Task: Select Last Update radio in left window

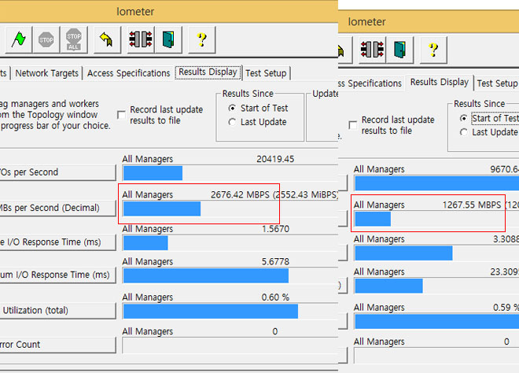Action: 232,122
